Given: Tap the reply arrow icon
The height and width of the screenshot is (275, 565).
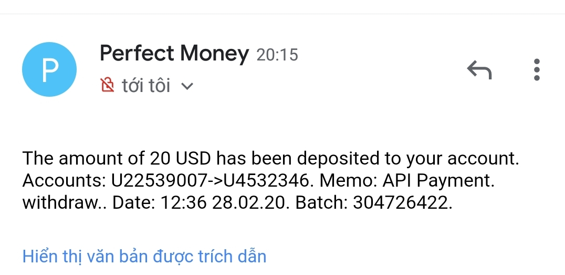Looking at the screenshot, I should click(x=479, y=69).
